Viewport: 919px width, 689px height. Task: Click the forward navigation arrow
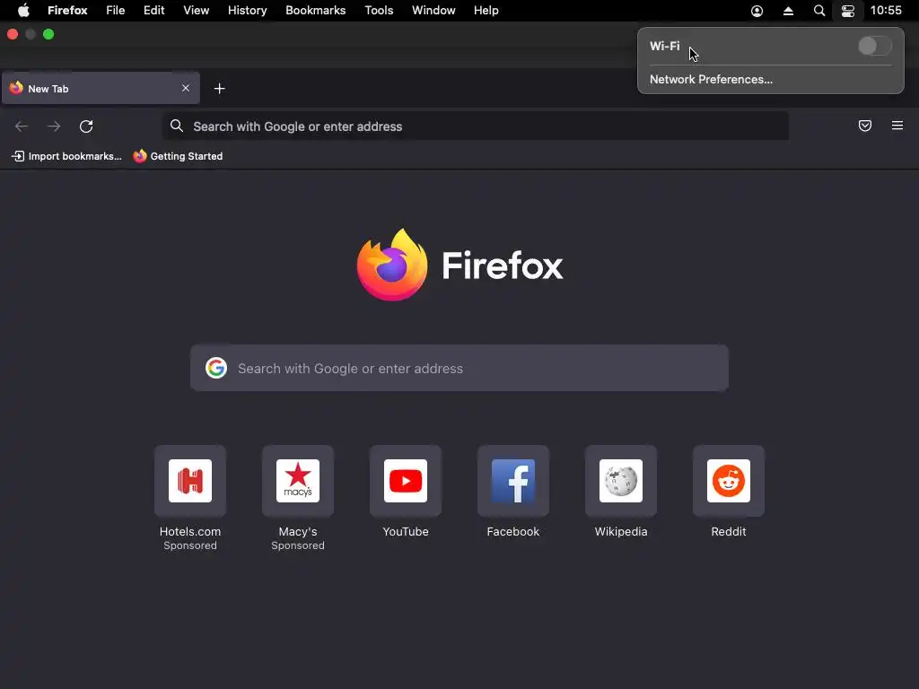tap(54, 126)
